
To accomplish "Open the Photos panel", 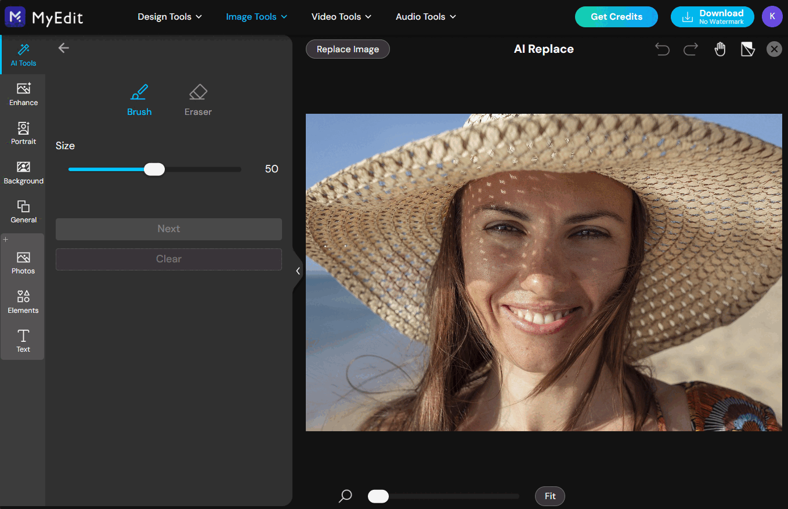I will pyautogui.click(x=23, y=262).
